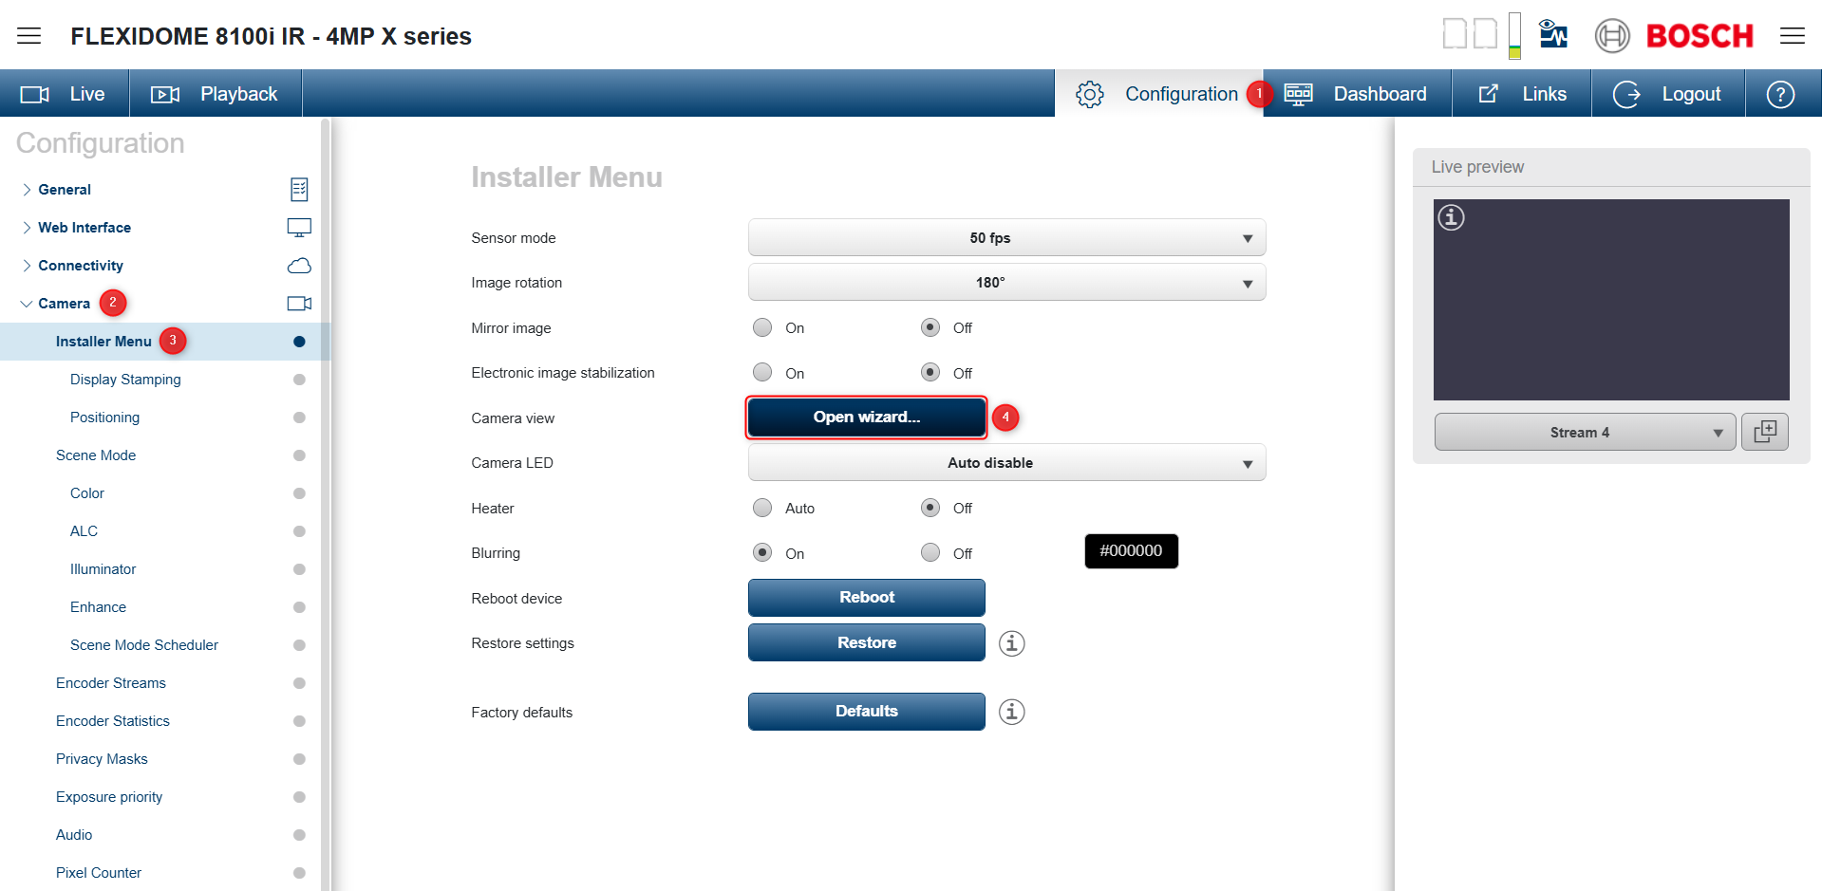Open the Encoder Statistics page
Image resolution: width=1822 pixels, height=891 pixels.
coord(113,721)
